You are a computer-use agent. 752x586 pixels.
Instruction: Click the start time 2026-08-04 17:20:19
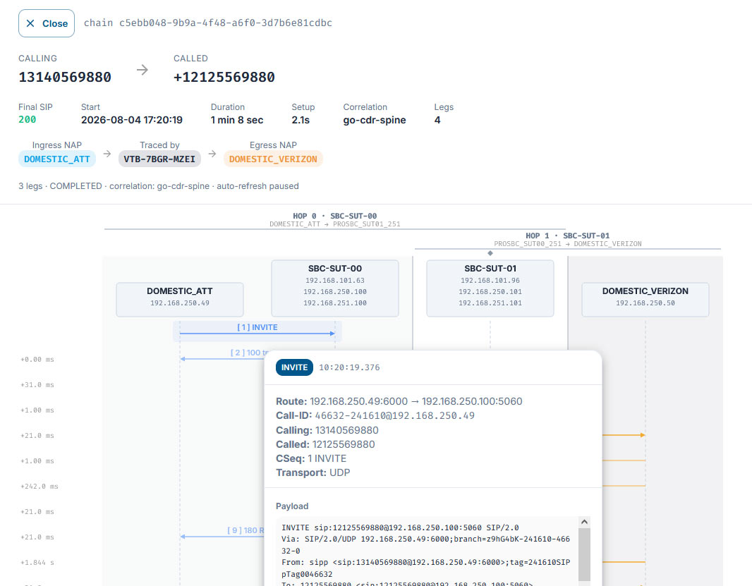132,120
